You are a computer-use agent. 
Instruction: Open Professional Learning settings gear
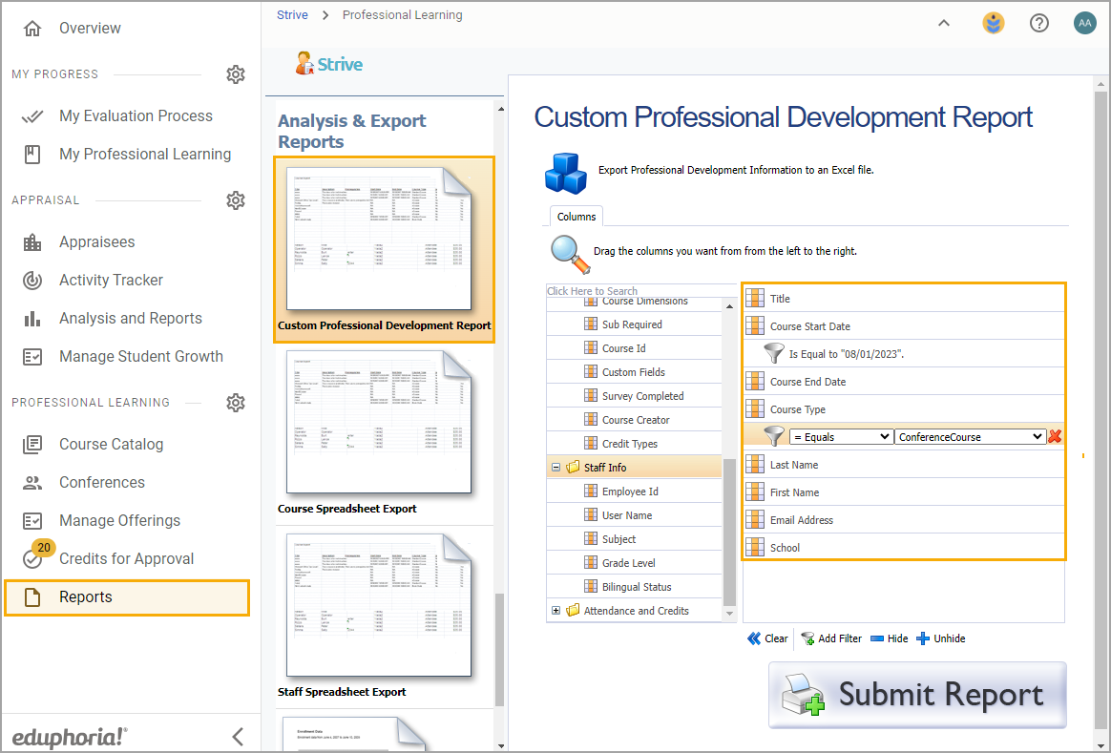[x=235, y=403]
